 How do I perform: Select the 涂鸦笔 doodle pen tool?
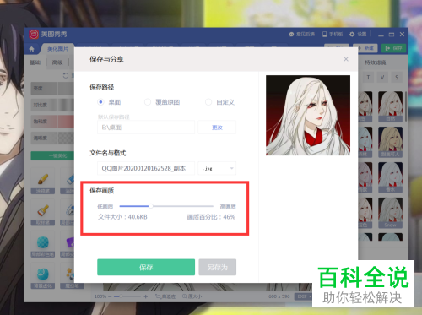coord(43,181)
